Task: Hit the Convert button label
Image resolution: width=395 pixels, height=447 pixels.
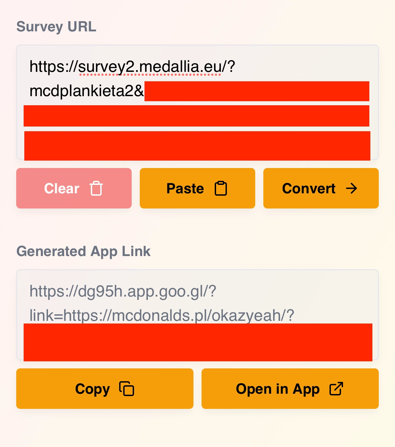Action: pyautogui.click(x=309, y=189)
